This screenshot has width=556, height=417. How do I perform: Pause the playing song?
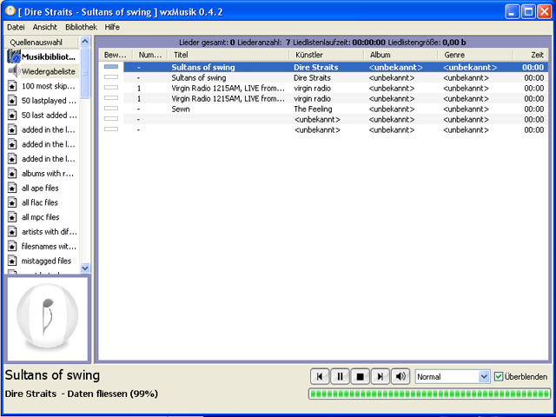(x=340, y=376)
